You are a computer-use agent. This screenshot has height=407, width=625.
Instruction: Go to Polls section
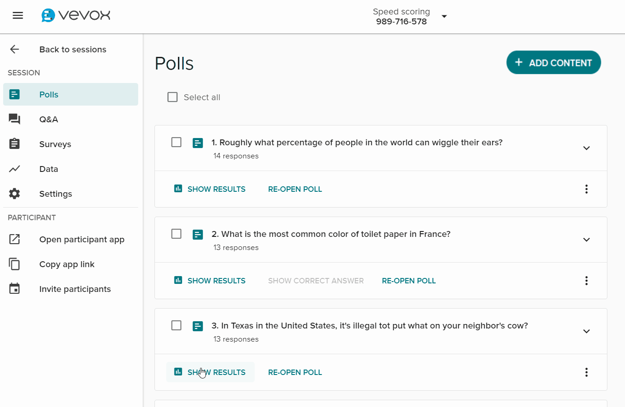[x=71, y=94]
